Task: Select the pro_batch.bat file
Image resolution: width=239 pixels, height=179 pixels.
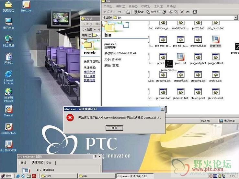Action: pos(215,25)
